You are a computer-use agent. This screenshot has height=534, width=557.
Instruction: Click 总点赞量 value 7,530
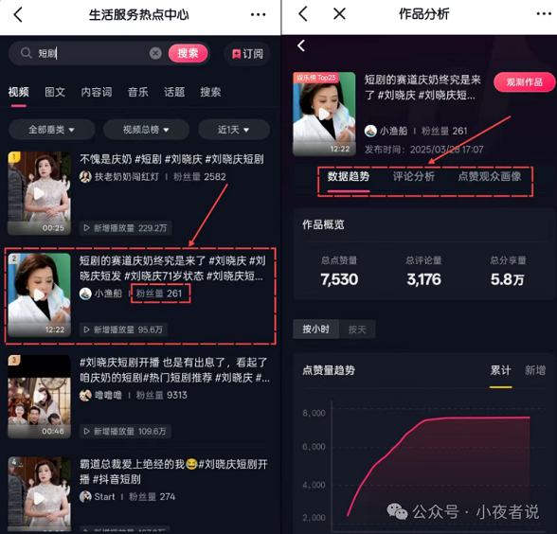[339, 279]
